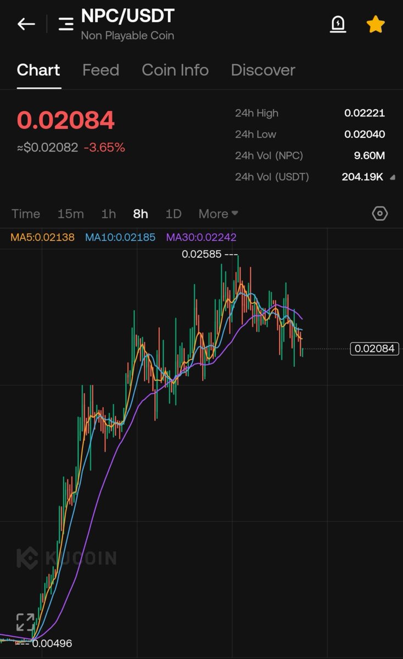Image resolution: width=403 pixels, height=659 pixels.
Task: Click the ≈$0.02082 dollar estimate
Action: 47,147
